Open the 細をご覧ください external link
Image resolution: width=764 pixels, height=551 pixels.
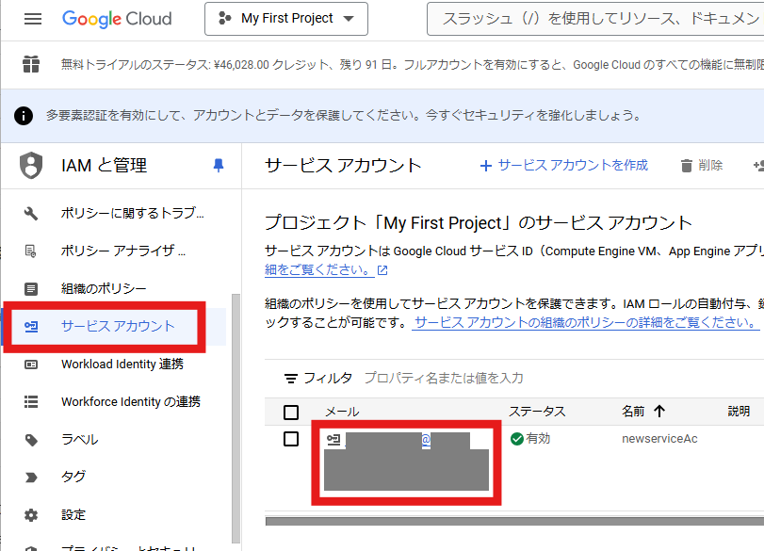326,270
